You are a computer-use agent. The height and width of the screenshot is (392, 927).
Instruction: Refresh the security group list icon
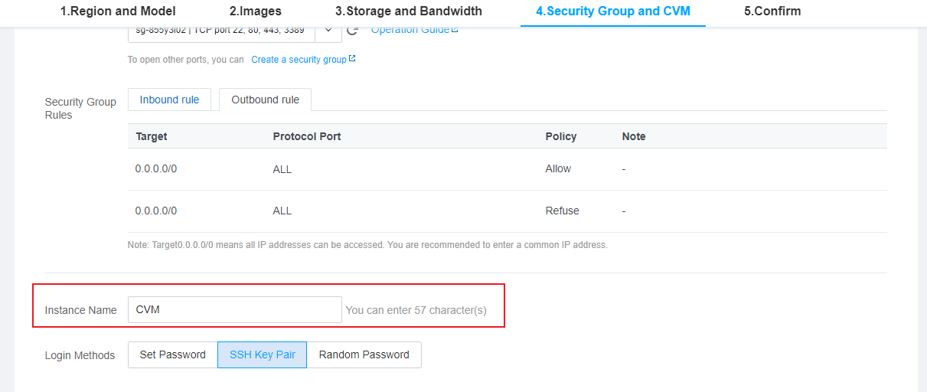click(352, 31)
